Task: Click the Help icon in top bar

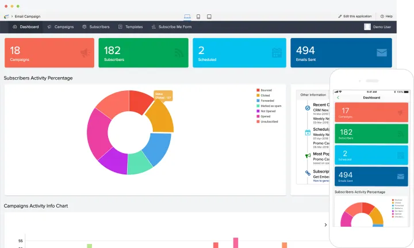Action: click(382, 16)
